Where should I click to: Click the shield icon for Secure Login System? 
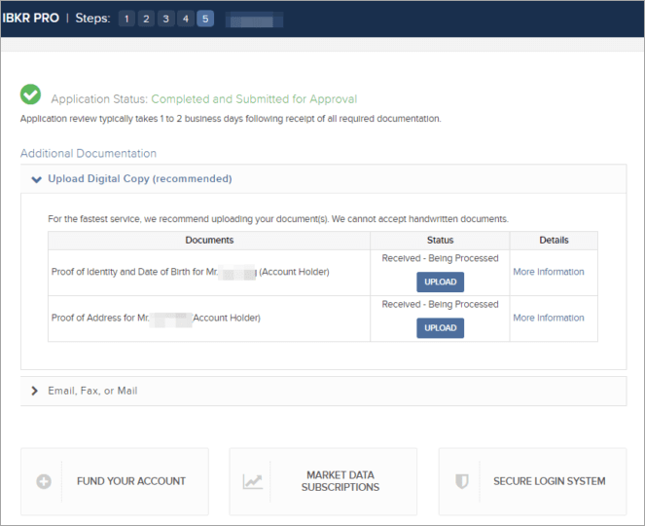463,481
